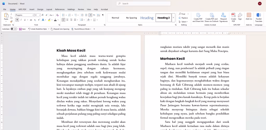Toggle Italic formatting
This screenshot has height=130, width=266.
(21, 20)
